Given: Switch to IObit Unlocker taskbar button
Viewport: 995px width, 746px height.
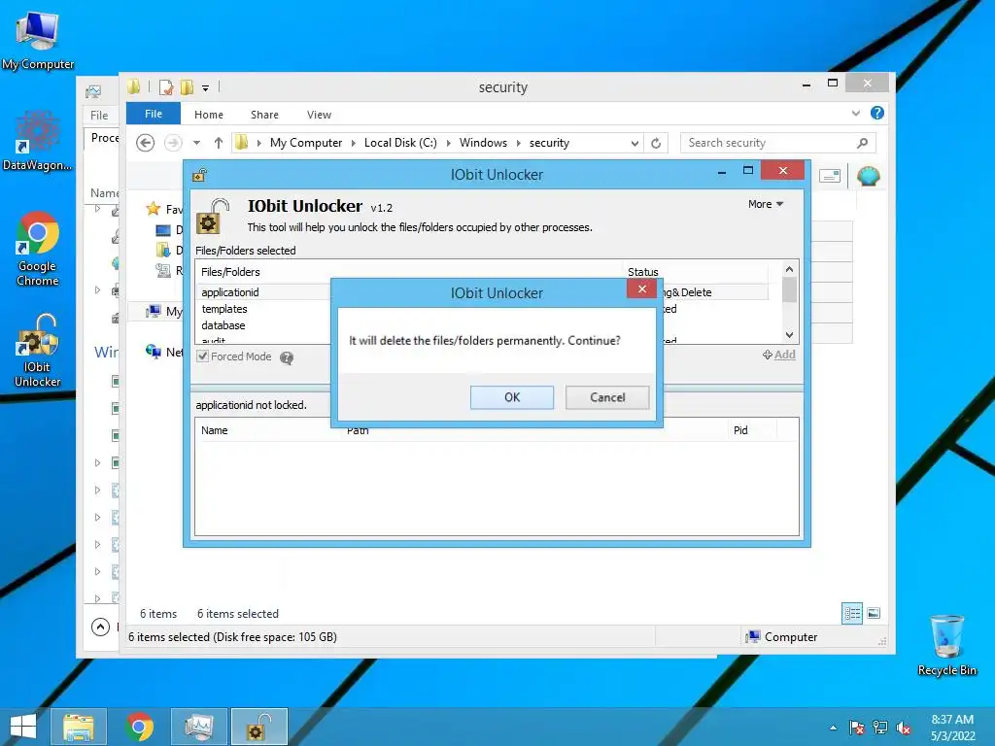Looking at the screenshot, I should (258, 727).
